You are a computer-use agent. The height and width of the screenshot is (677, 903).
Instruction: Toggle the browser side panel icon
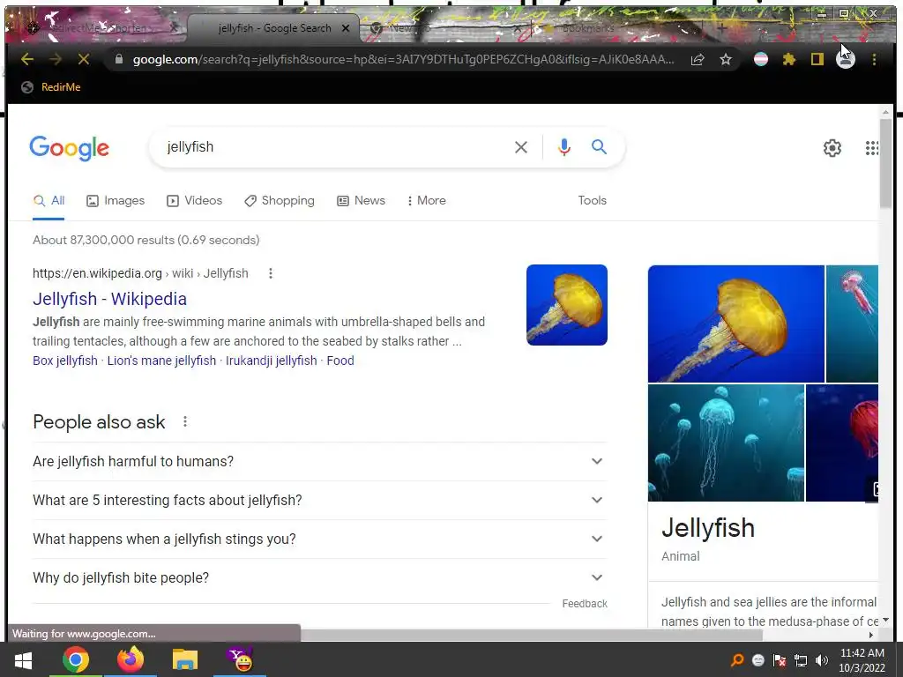817,59
